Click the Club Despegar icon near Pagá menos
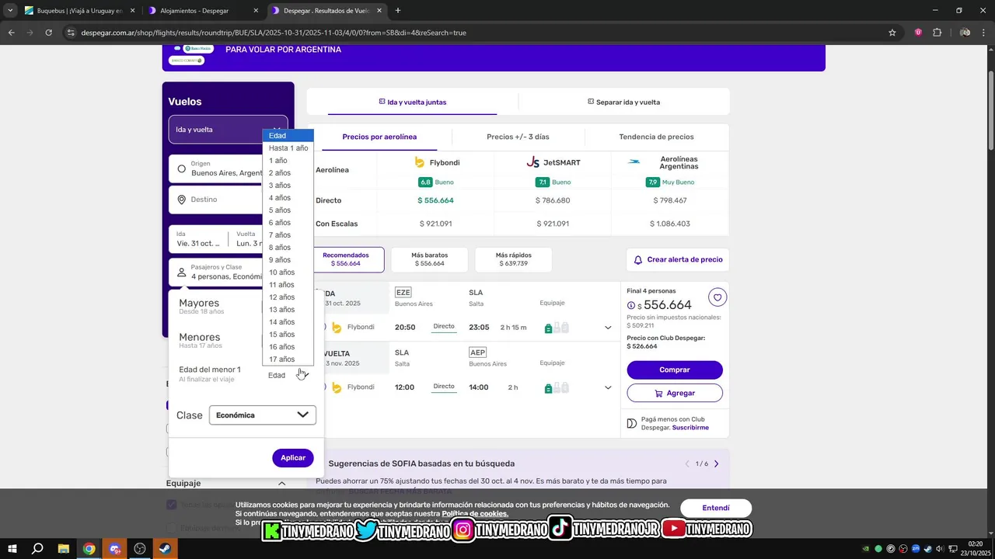This screenshot has width=995, height=559. (632, 424)
